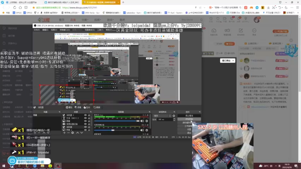Viewport: 301px width, 169px height.
Task: Toggle visibility of 文本 (GDI+) 2 source
Action: point(85,118)
